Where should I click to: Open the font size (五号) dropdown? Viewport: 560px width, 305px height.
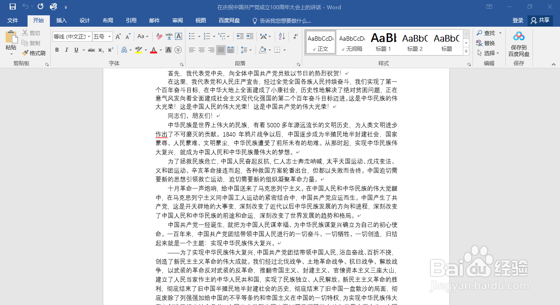point(109,36)
